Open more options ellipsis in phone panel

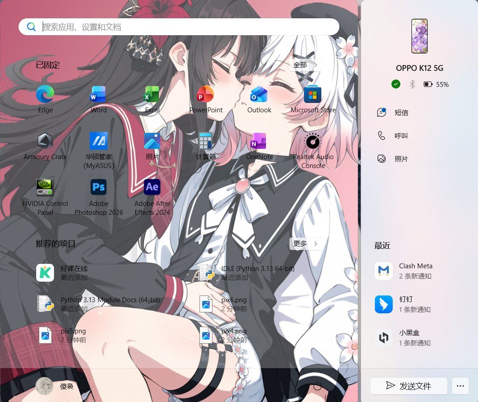(460, 386)
